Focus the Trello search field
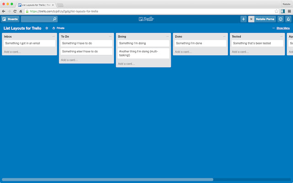 point(39,19)
